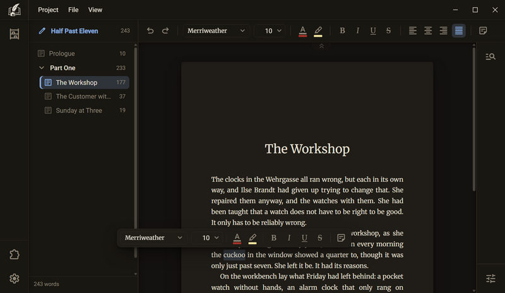
Task: Maximize the application window
Action: [475, 10]
